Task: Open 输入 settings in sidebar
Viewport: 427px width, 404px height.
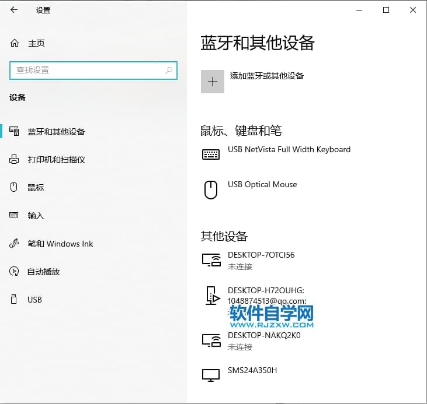Action: coord(36,216)
